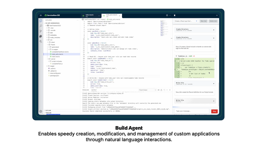Open the Explorer files icon in activity bar
The height and width of the screenshot is (145, 258).
pyautogui.click(x=41, y=21)
